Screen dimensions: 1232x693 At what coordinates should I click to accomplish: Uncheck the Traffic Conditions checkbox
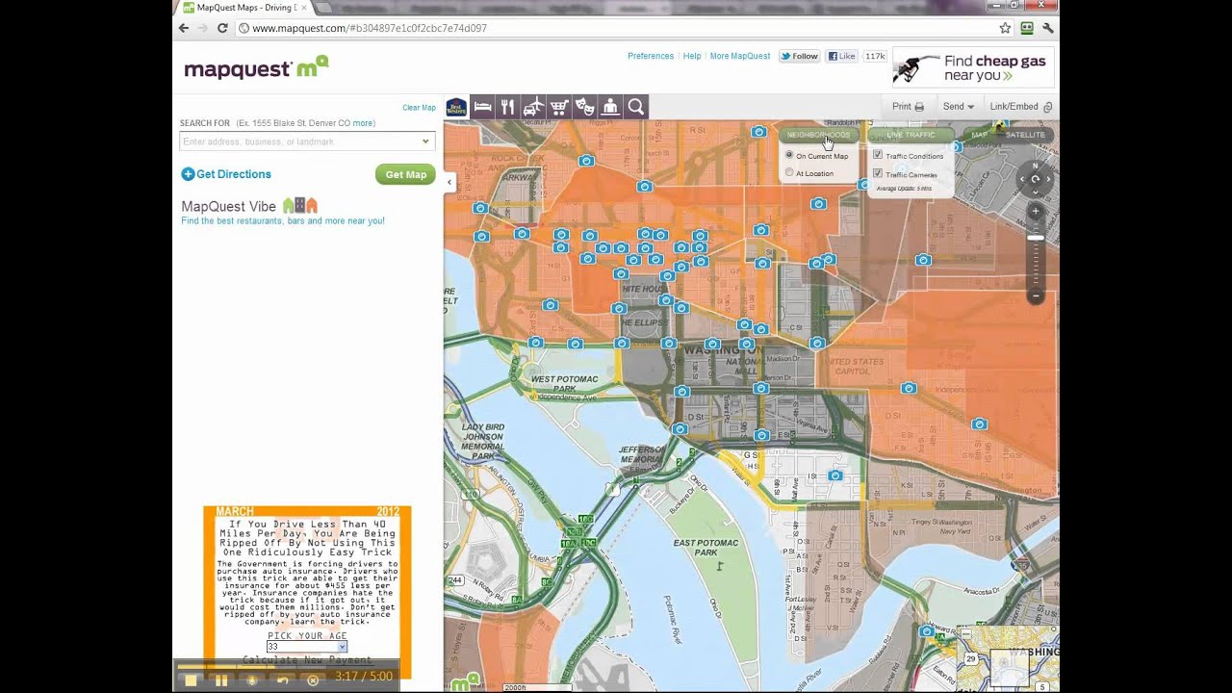[x=877, y=155]
